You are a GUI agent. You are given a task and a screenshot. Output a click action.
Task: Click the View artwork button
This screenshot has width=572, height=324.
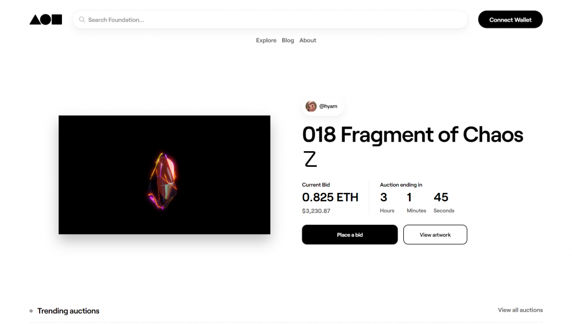coord(435,235)
